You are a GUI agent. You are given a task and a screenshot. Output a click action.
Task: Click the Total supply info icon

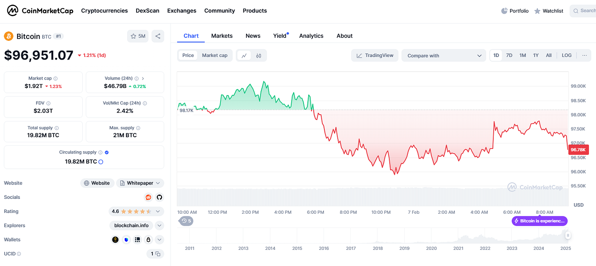click(x=57, y=128)
